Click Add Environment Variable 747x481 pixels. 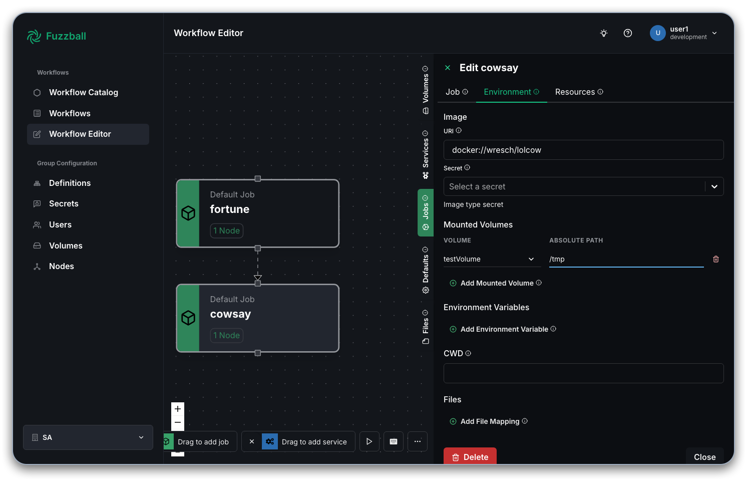point(499,329)
